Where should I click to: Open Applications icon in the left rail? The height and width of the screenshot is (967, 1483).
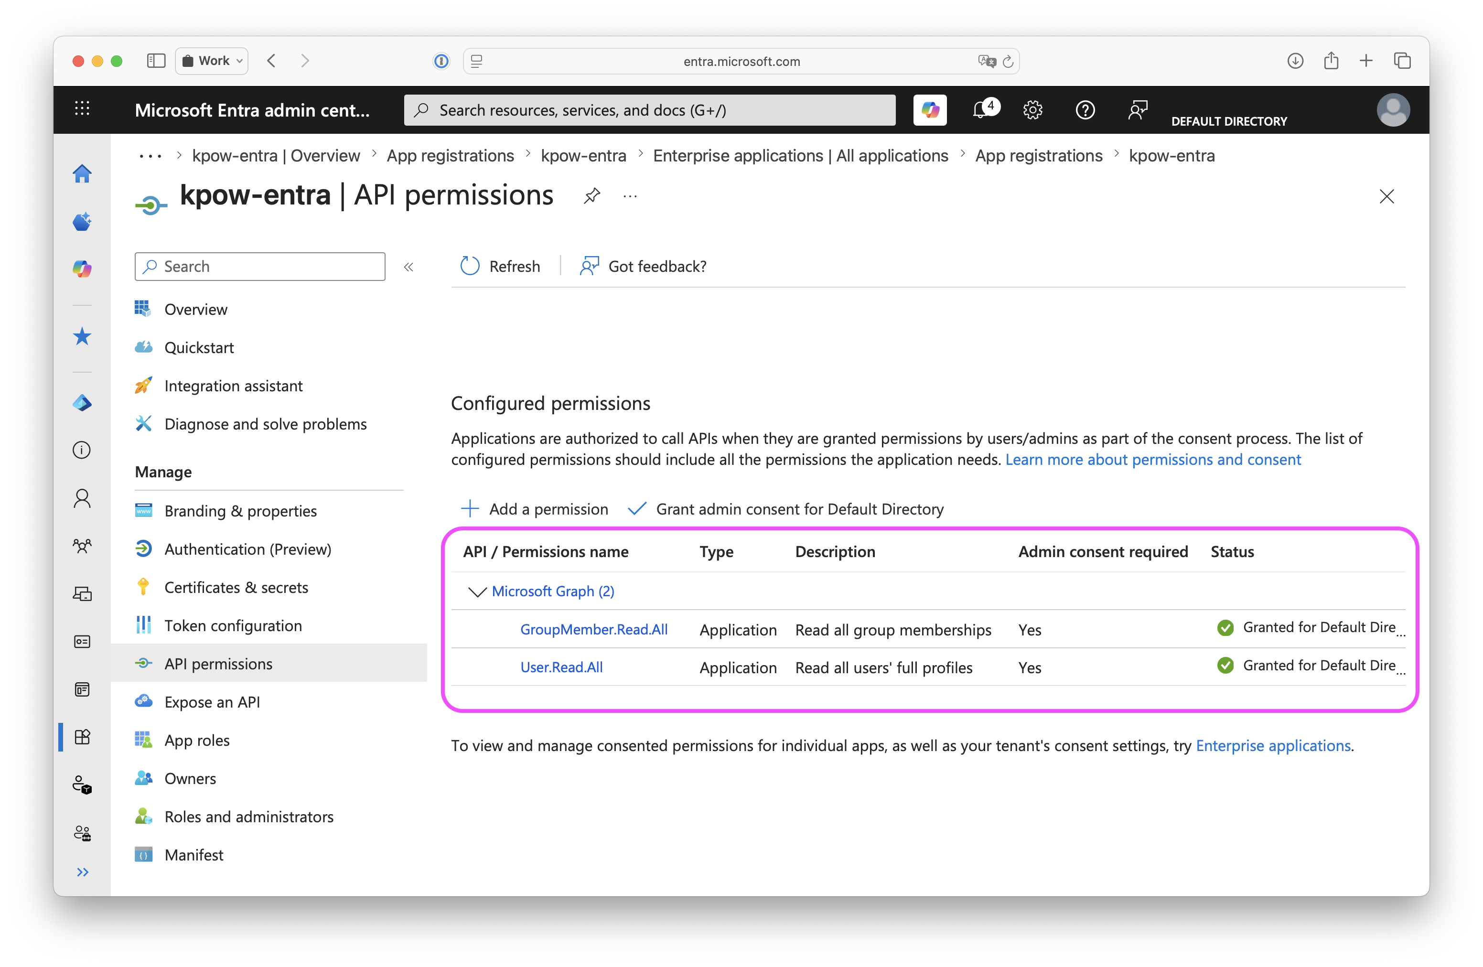[82, 737]
